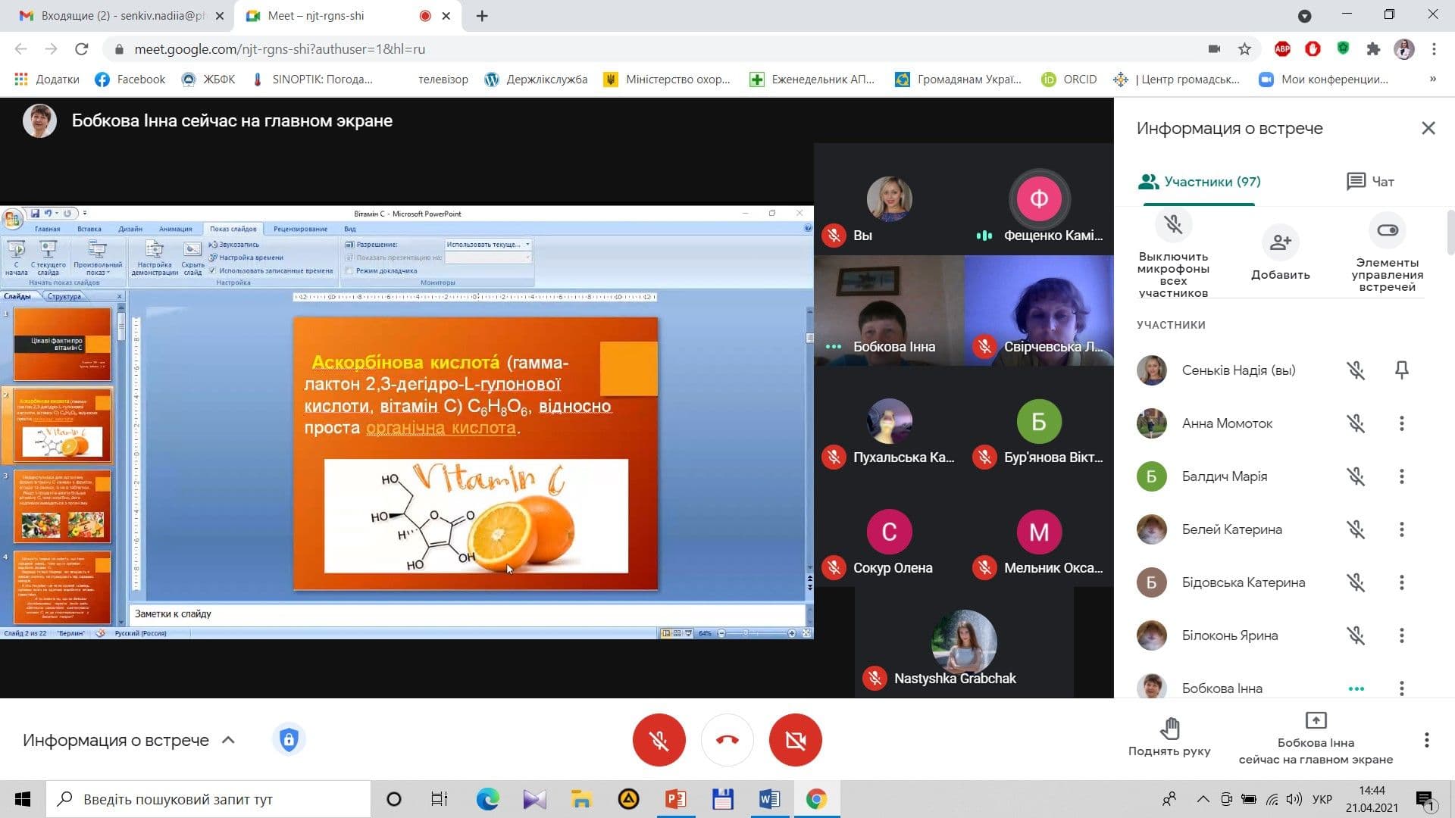The width and height of the screenshot is (1455, 818).
Task: Open the Chrome extensions puzzle icon
Action: click(1373, 49)
